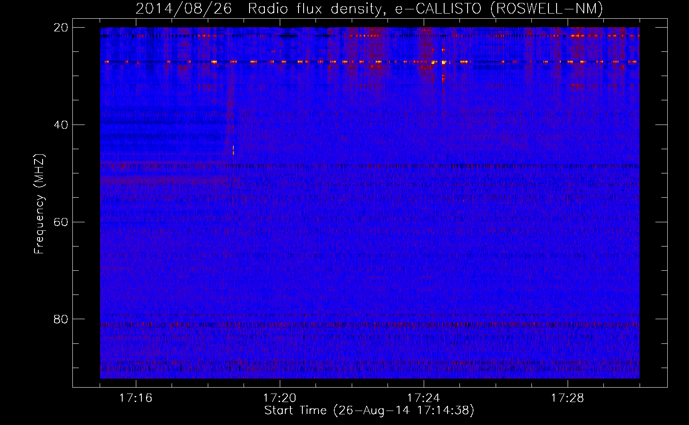Click the 20 frequency tick label
The width and height of the screenshot is (689, 425).
[x=60, y=28]
